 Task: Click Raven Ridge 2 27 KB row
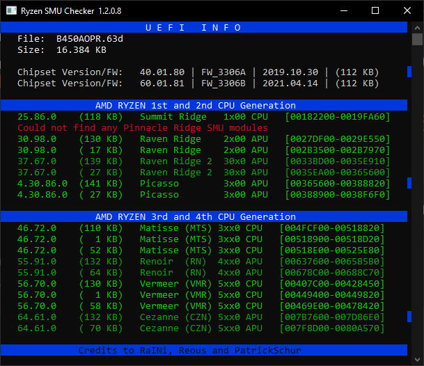[203, 173]
